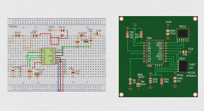This screenshot has height=111, width=204.
Task: Click the FRIZING label on the breadboard
Action: pos(13,27)
